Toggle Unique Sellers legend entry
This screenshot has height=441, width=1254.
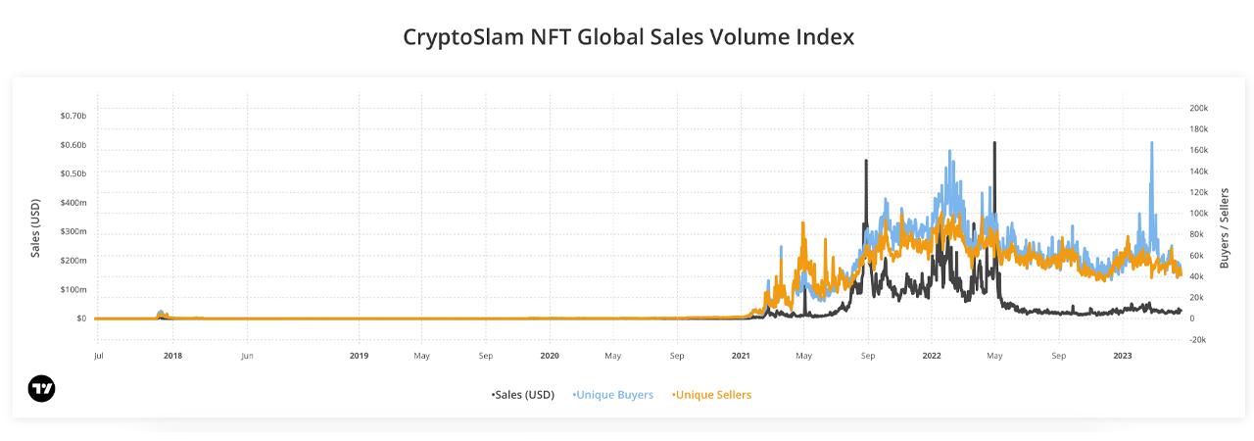[x=712, y=395]
